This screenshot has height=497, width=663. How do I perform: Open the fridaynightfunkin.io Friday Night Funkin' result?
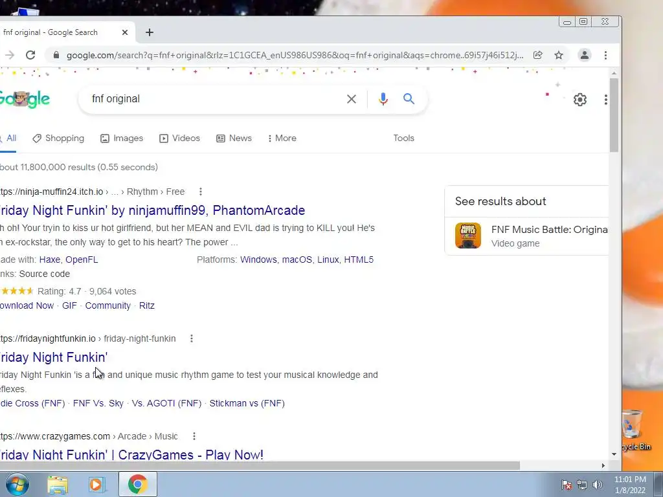coord(54,357)
